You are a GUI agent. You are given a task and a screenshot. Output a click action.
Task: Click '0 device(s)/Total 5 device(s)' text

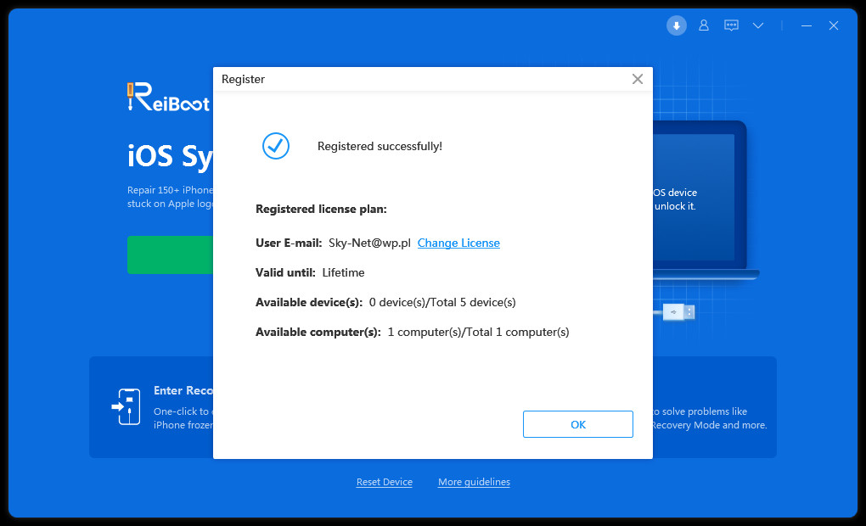pyautogui.click(x=442, y=303)
